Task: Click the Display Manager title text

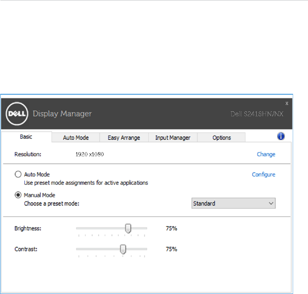Action: pos(62,114)
